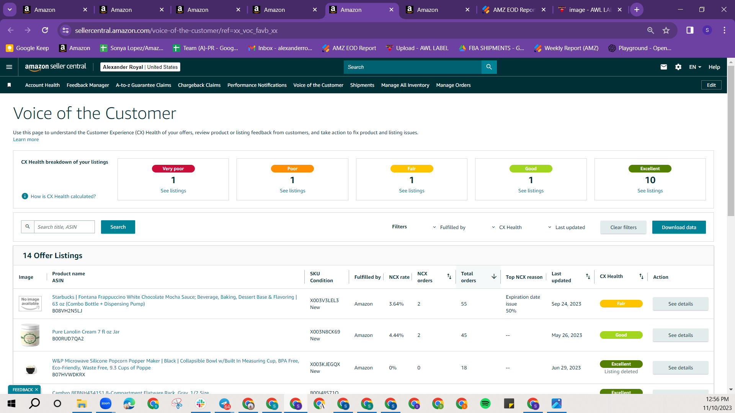
Task: Open Zoom from the taskbar
Action: pos(106,403)
